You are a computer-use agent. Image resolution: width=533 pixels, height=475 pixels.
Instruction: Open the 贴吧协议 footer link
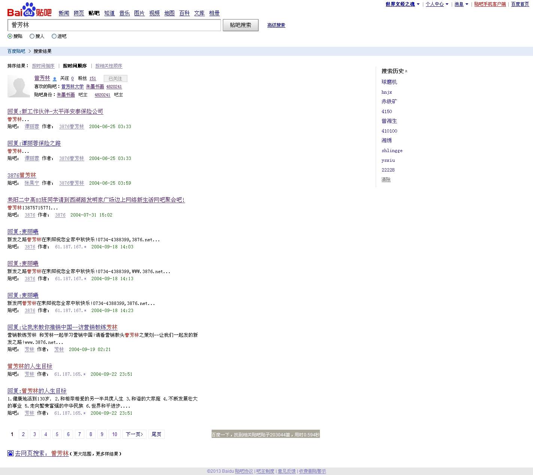click(x=244, y=471)
